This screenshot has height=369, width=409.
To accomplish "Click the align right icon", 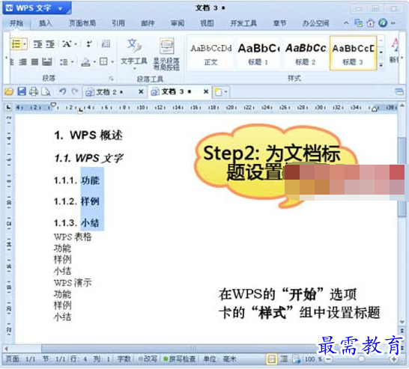I will [23, 62].
